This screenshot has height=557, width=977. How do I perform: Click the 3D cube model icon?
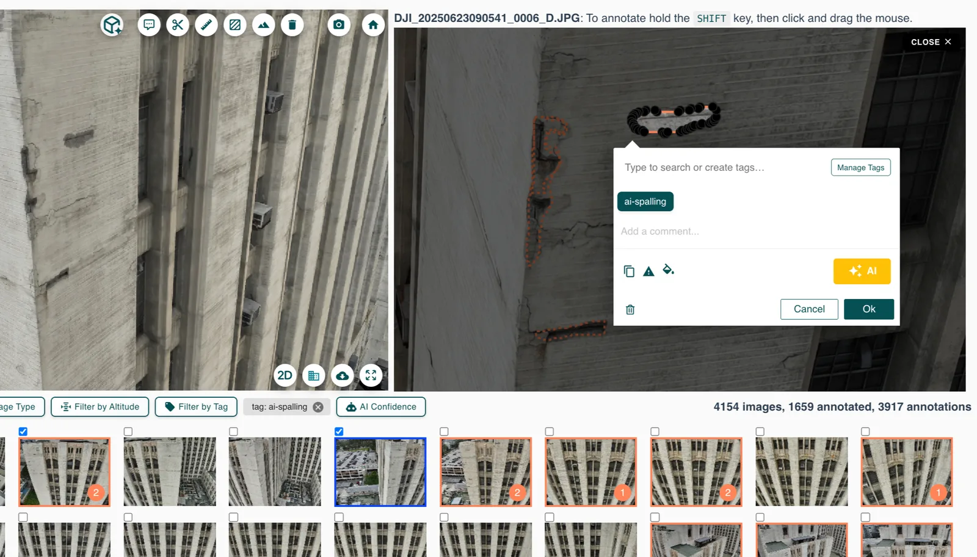[112, 25]
